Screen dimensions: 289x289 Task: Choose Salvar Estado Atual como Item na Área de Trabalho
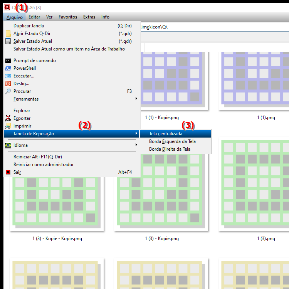coord(72,49)
